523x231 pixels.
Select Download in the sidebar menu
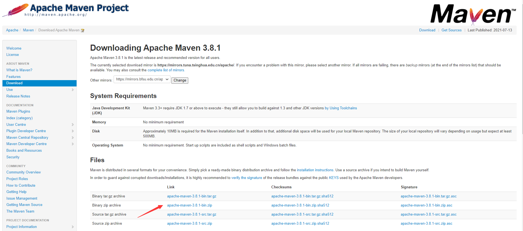pos(40,83)
